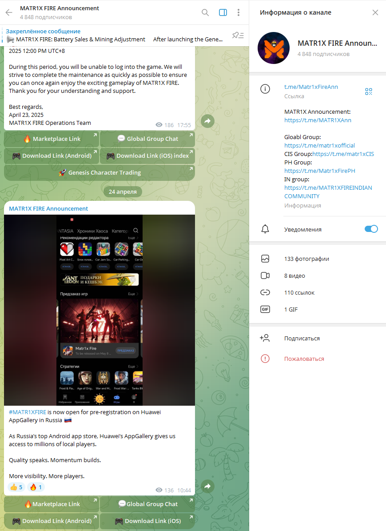This screenshot has height=531, width=386.
Task: Click the photos icon in channel info
Action: [265, 259]
